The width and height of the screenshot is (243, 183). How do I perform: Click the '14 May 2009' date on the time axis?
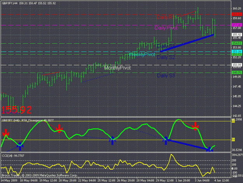pyautogui.click(x=9, y=181)
